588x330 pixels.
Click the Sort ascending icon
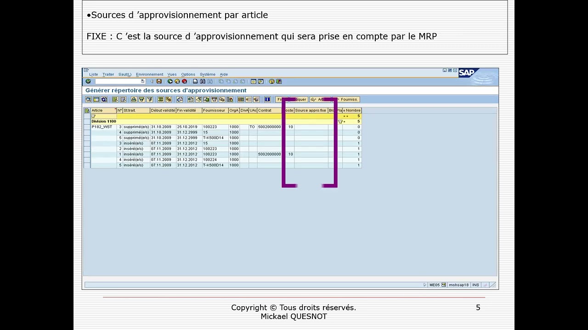[134, 99]
